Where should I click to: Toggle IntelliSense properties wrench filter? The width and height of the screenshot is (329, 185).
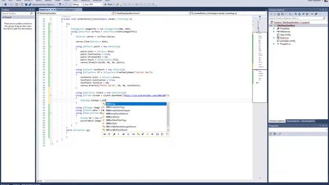click(x=114, y=134)
